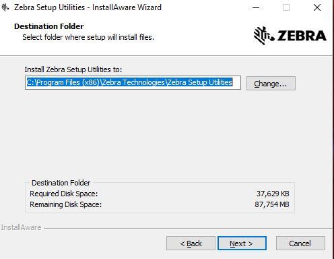Click the Destination Folder group box caption
This screenshot has width=334, height=259.
[61, 183]
